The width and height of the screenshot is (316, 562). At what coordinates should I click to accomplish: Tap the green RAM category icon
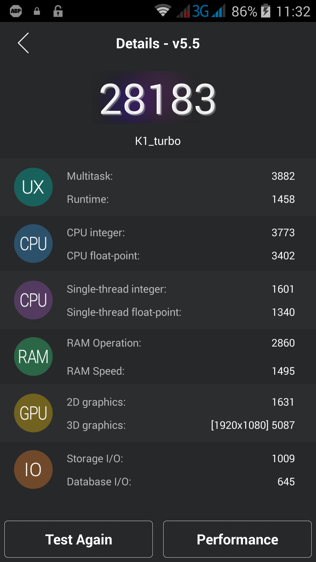pos(33,357)
